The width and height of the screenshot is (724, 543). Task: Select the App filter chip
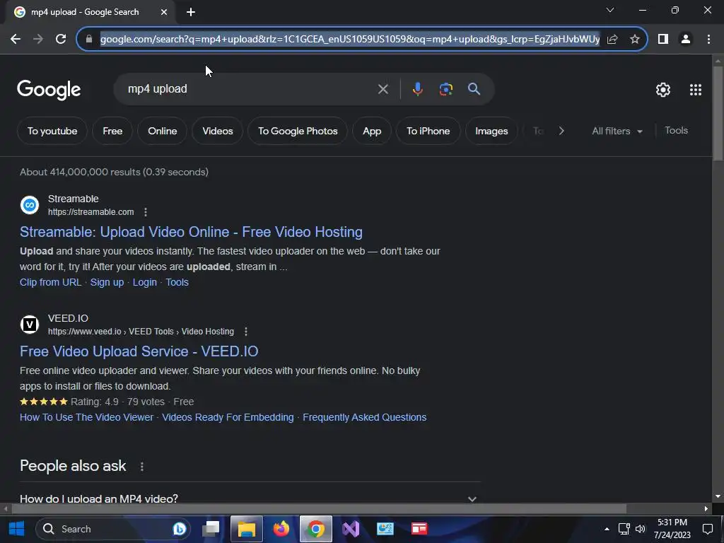(x=372, y=131)
